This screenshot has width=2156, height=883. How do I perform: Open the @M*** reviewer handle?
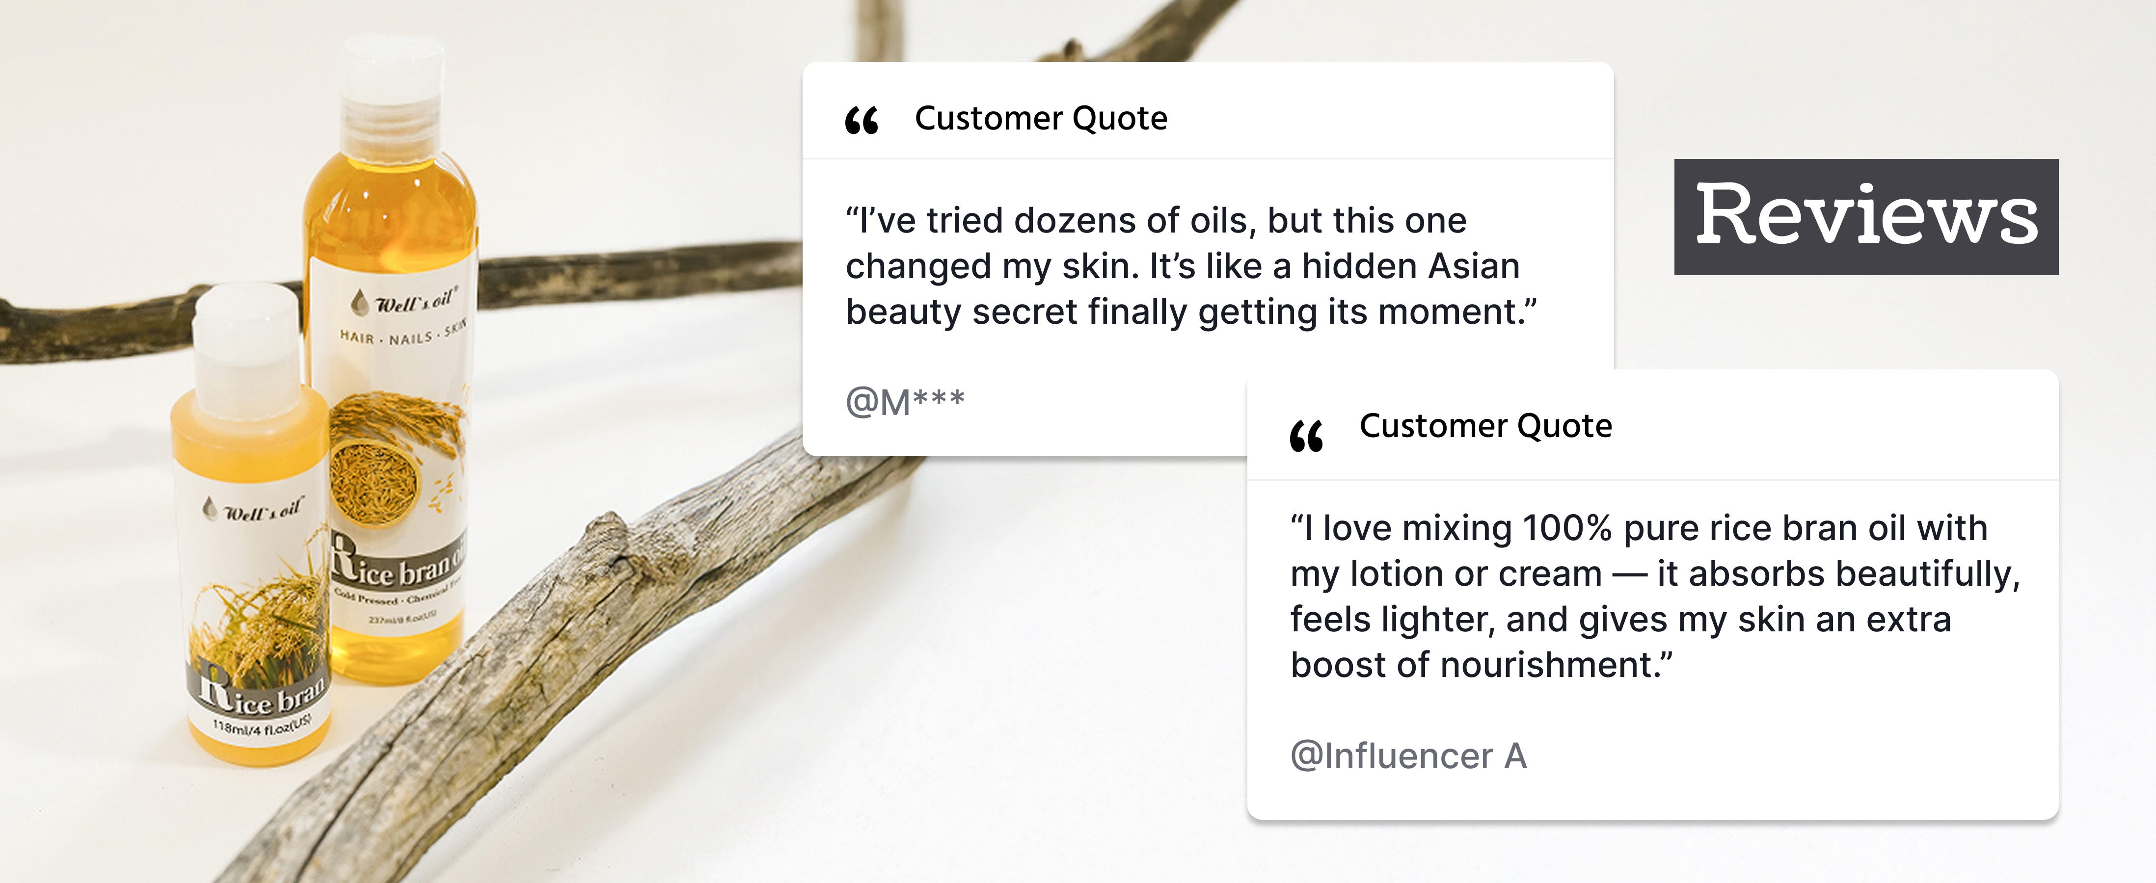pyautogui.click(x=905, y=402)
